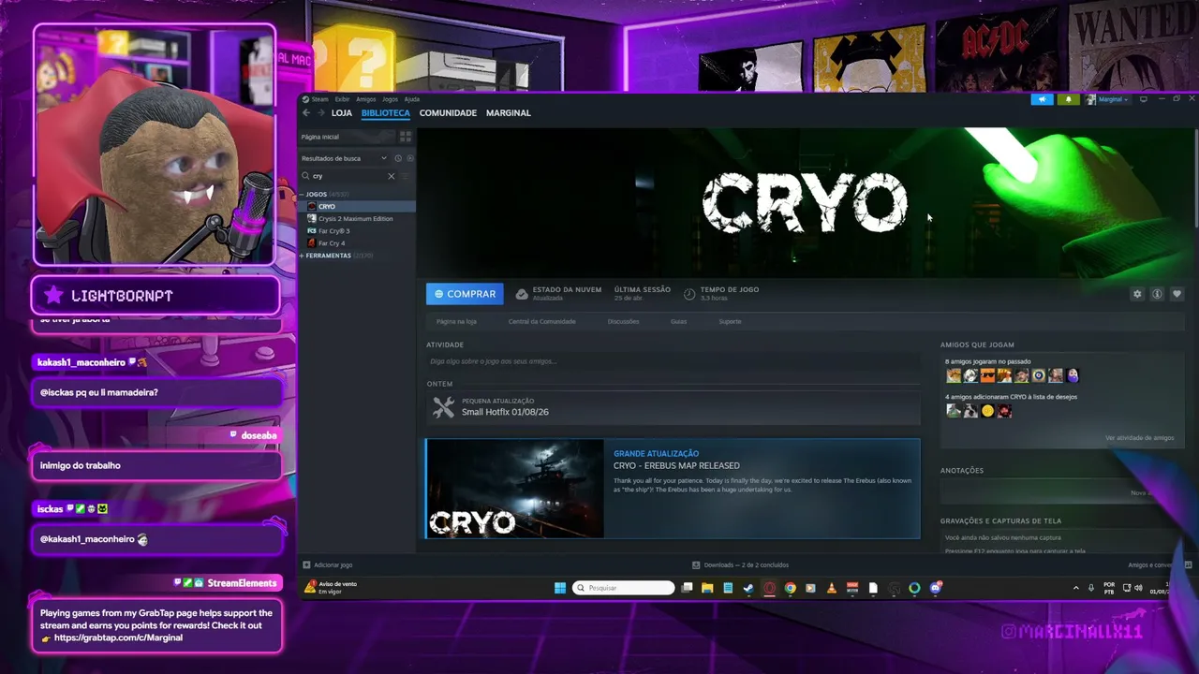
Task: Open Google Chrome from the taskbar
Action: pos(790,588)
